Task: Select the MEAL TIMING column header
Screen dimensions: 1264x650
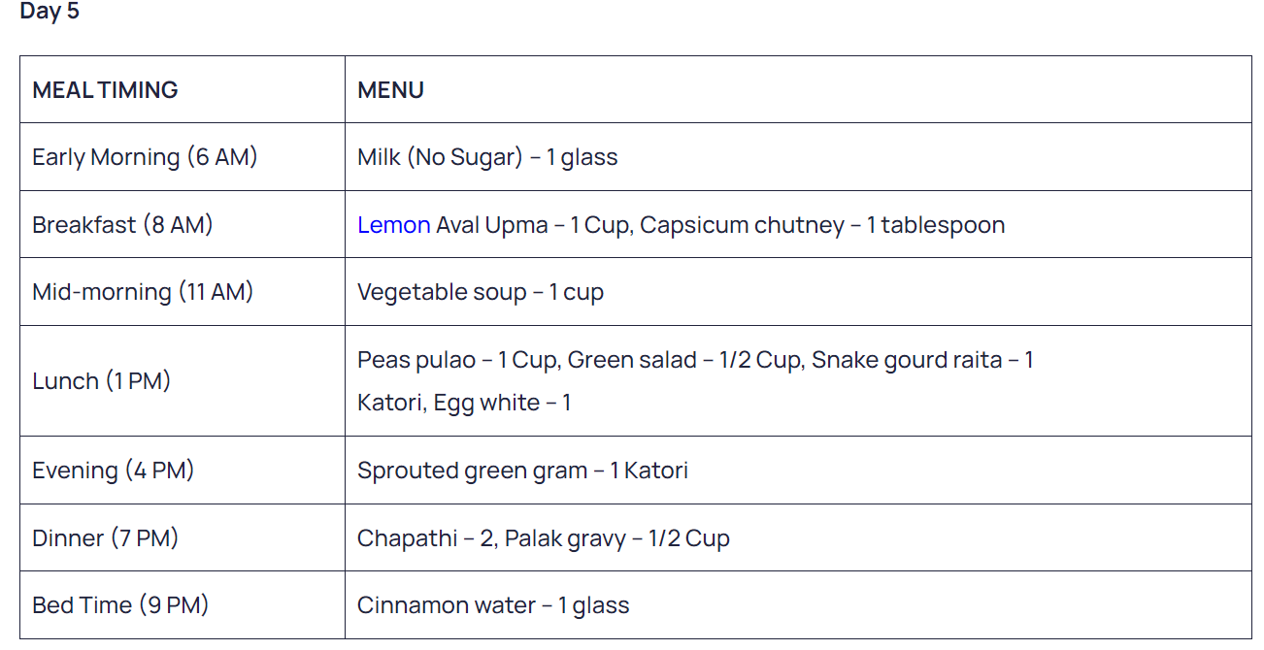Action: [105, 90]
